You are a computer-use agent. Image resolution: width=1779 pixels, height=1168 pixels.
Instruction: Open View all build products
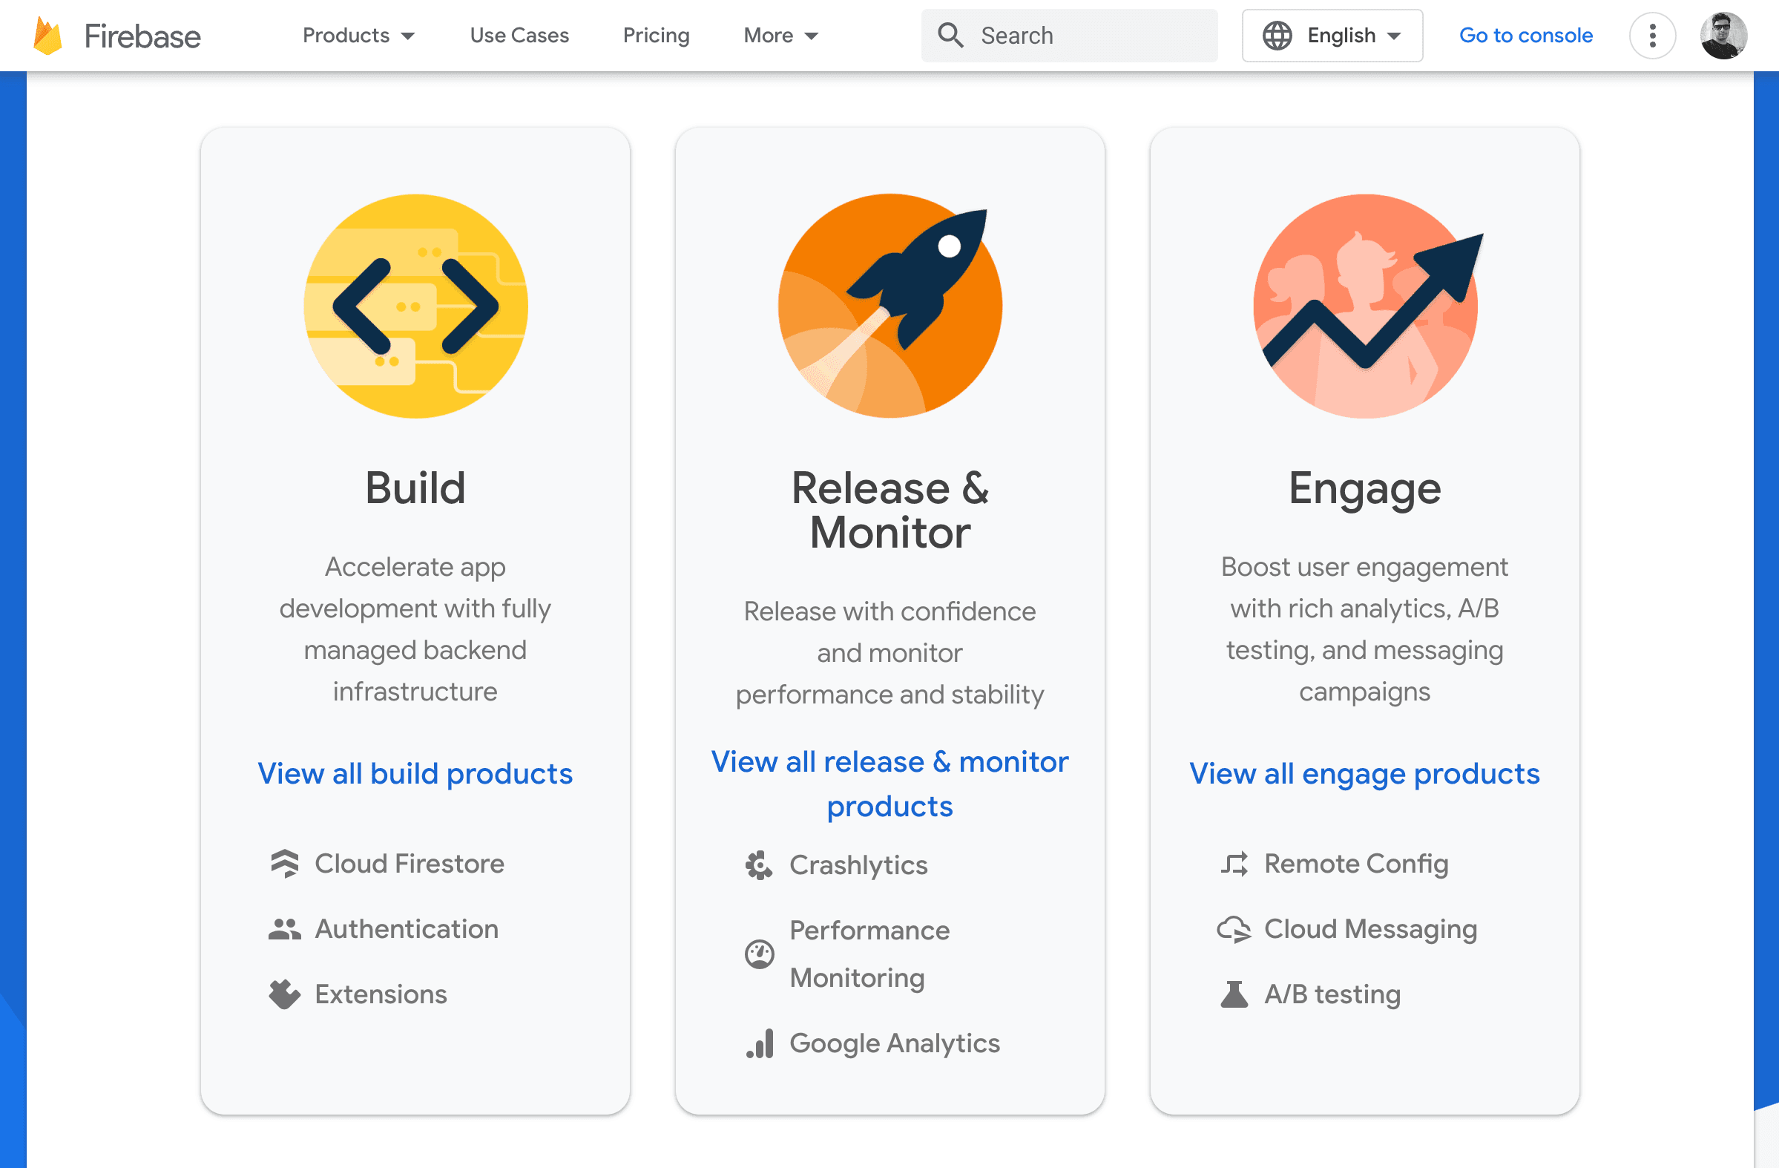415,774
